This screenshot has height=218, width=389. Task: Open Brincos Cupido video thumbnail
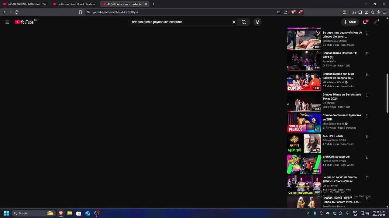304,81
